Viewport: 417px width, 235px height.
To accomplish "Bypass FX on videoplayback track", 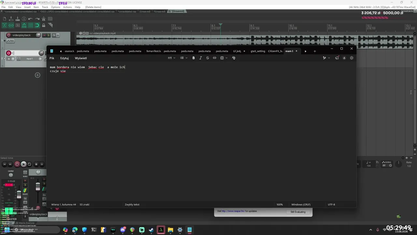I will coord(58,35).
